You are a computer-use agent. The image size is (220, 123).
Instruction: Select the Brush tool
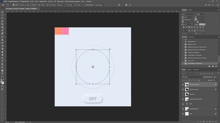point(2,37)
